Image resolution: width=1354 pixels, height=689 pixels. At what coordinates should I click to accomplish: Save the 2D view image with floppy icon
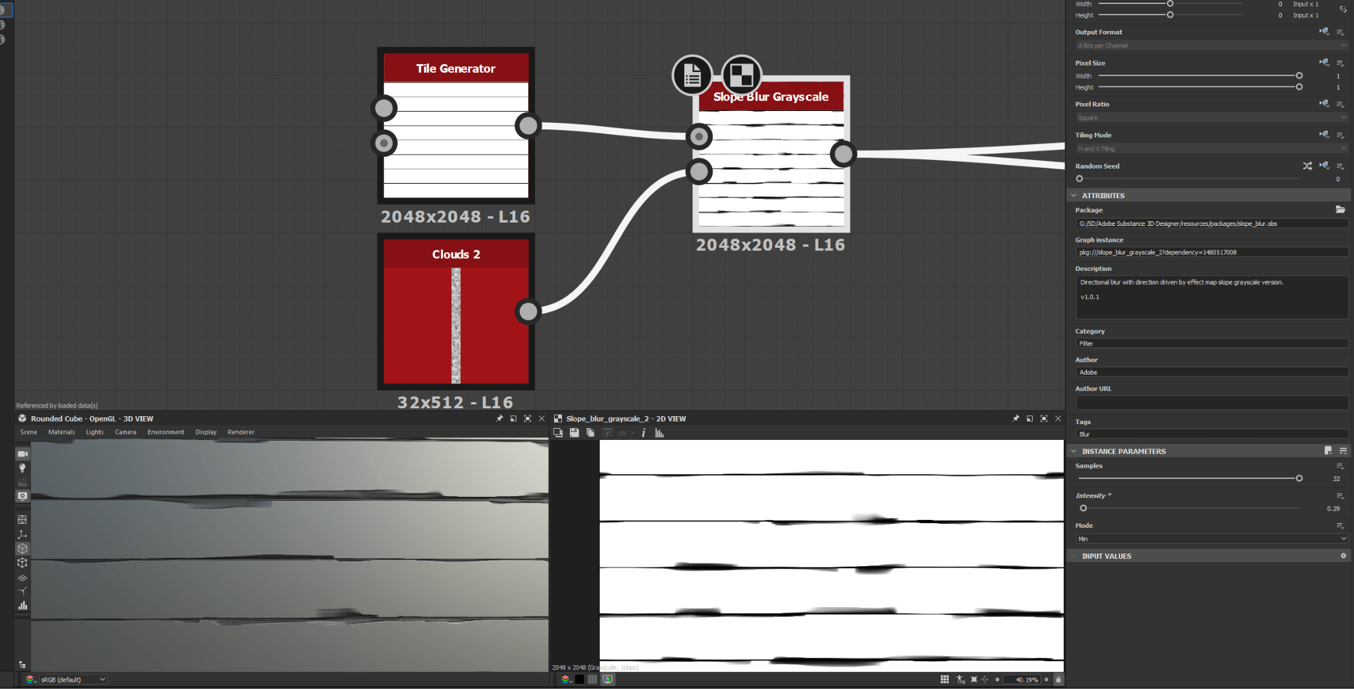(x=574, y=433)
